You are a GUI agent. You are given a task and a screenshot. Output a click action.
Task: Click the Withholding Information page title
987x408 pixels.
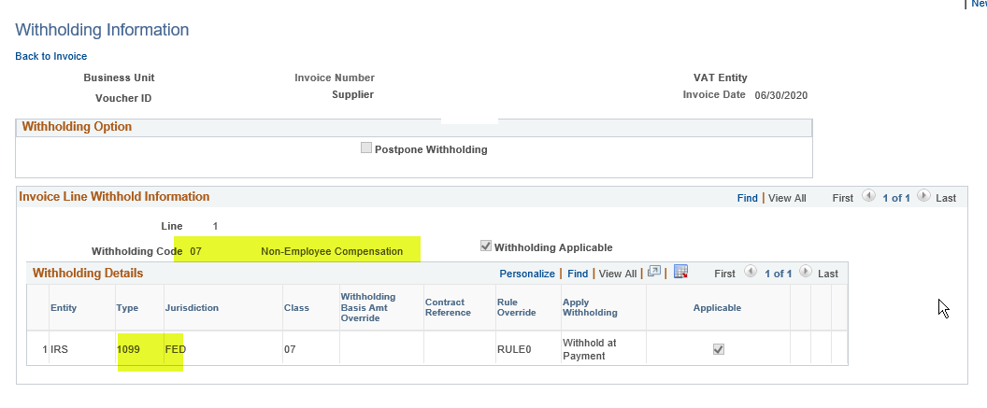click(102, 30)
